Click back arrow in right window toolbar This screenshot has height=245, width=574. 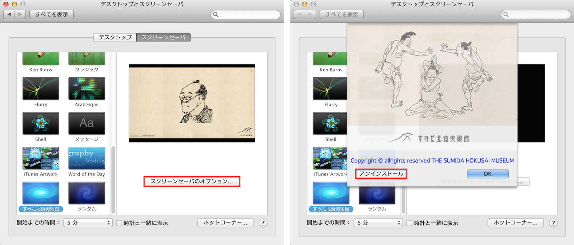[x=300, y=14]
